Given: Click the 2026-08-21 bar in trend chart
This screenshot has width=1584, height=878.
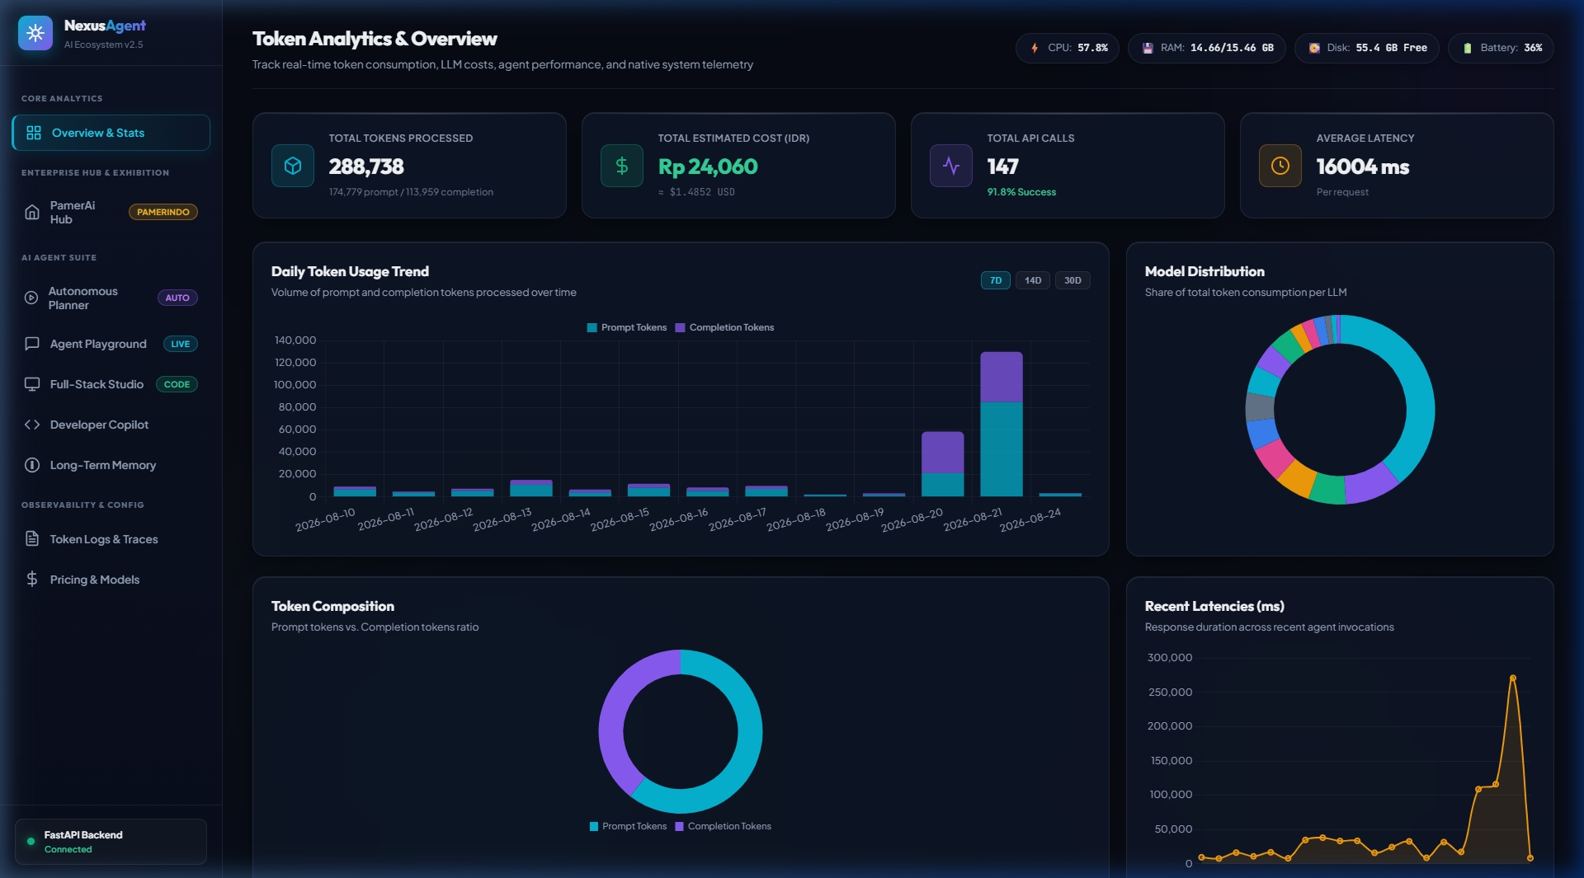Looking at the screenshot, I should point(1001,424).
